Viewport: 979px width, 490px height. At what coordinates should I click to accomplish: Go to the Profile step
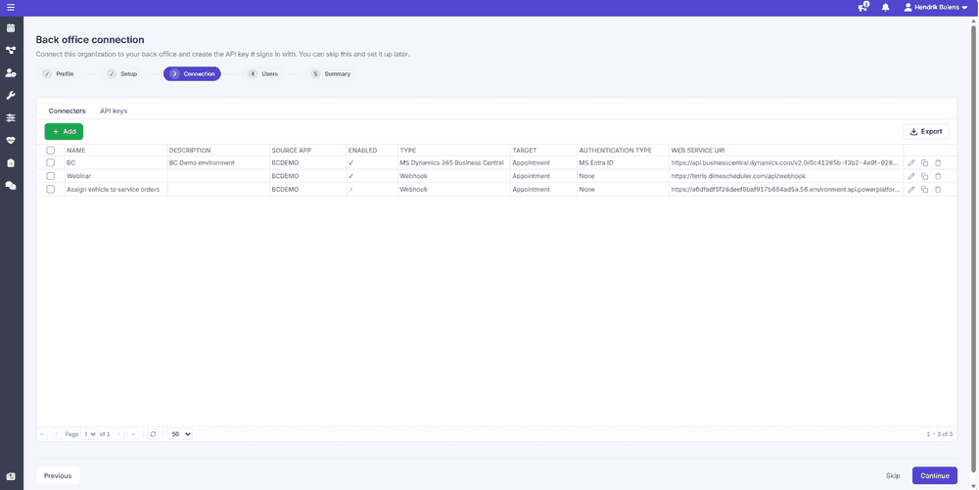pos(60,73)
